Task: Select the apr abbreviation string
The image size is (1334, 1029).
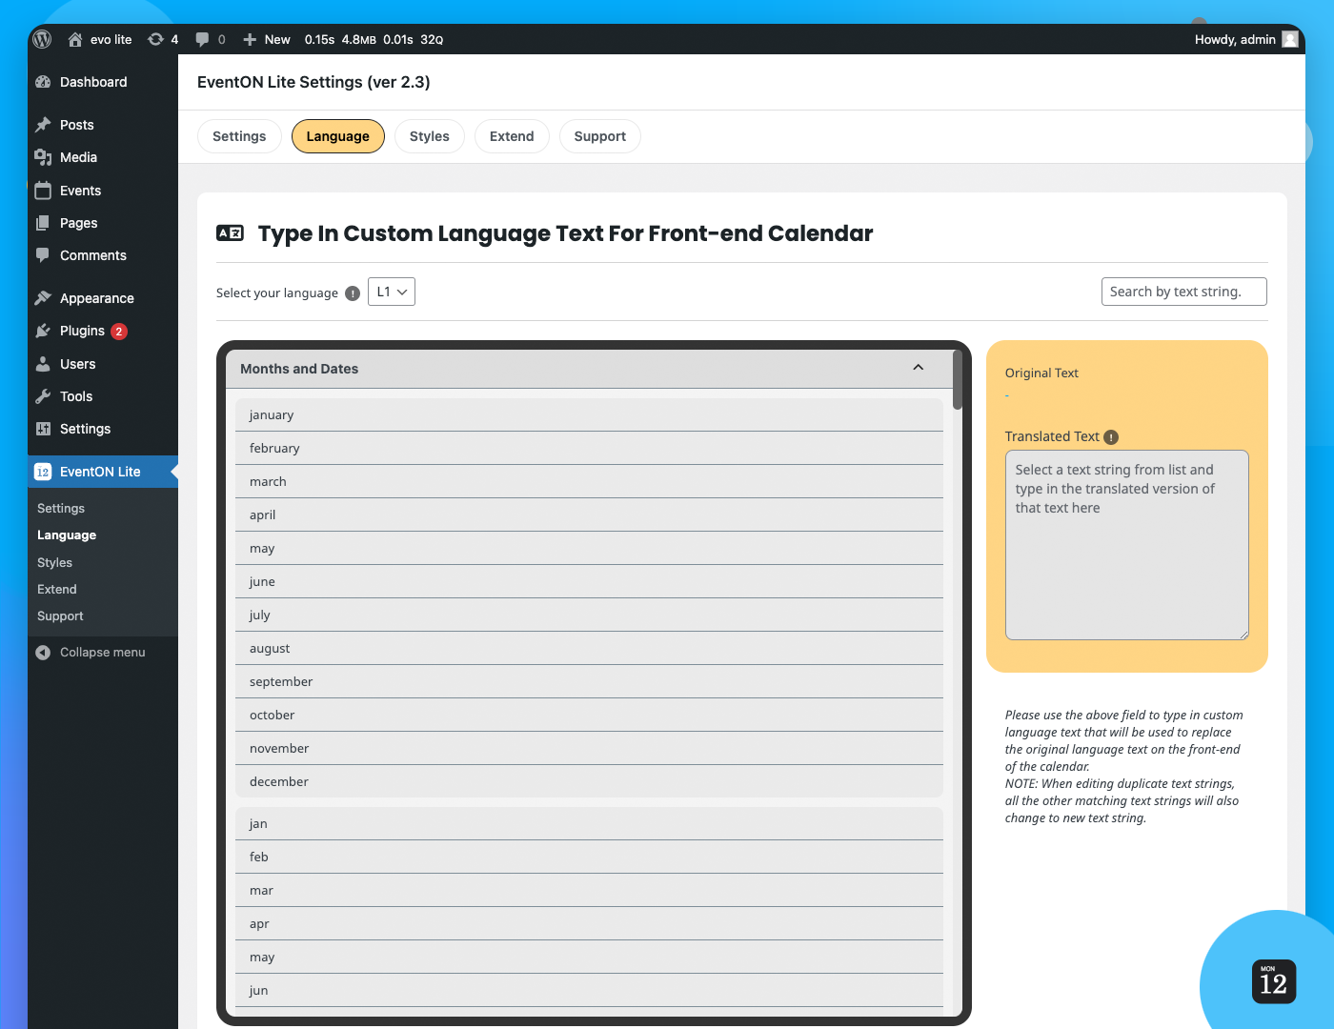Action: [x=589, y=923]
